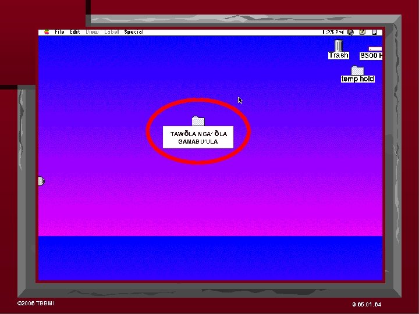Open the File menu

[x=59, y=32]
